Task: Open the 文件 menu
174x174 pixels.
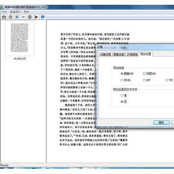Action: pos(4,12)
